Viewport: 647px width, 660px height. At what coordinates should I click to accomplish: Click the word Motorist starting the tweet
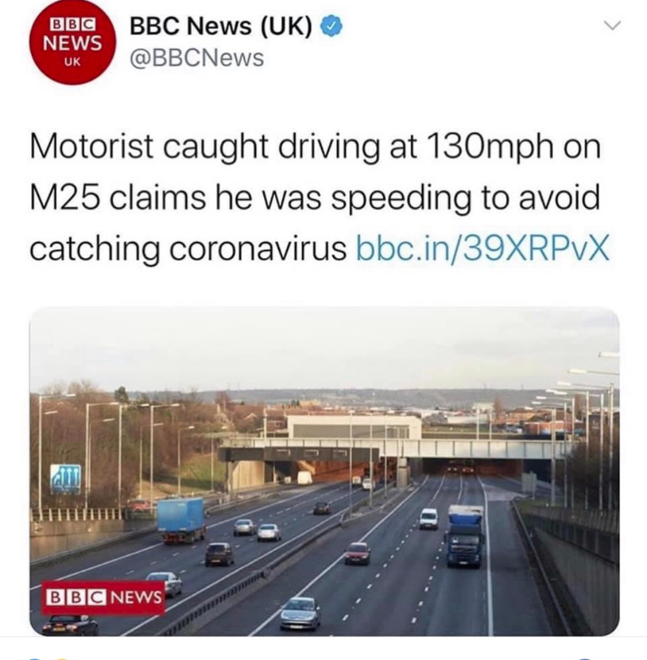point(92,147)
